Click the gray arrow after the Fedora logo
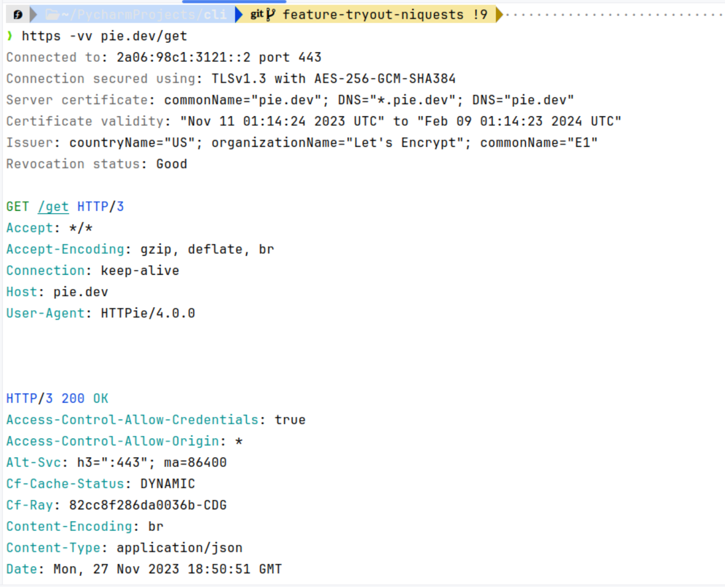 coord(34,15)
